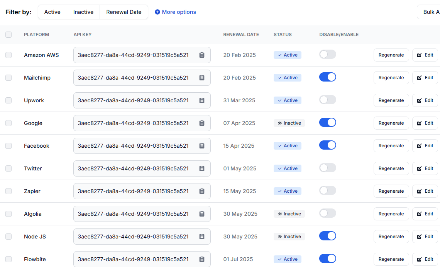440x270 pixels.
Task: Copy the Flowbite API key to clipboard
Action: pyautogui.click(x=201, y=259)
